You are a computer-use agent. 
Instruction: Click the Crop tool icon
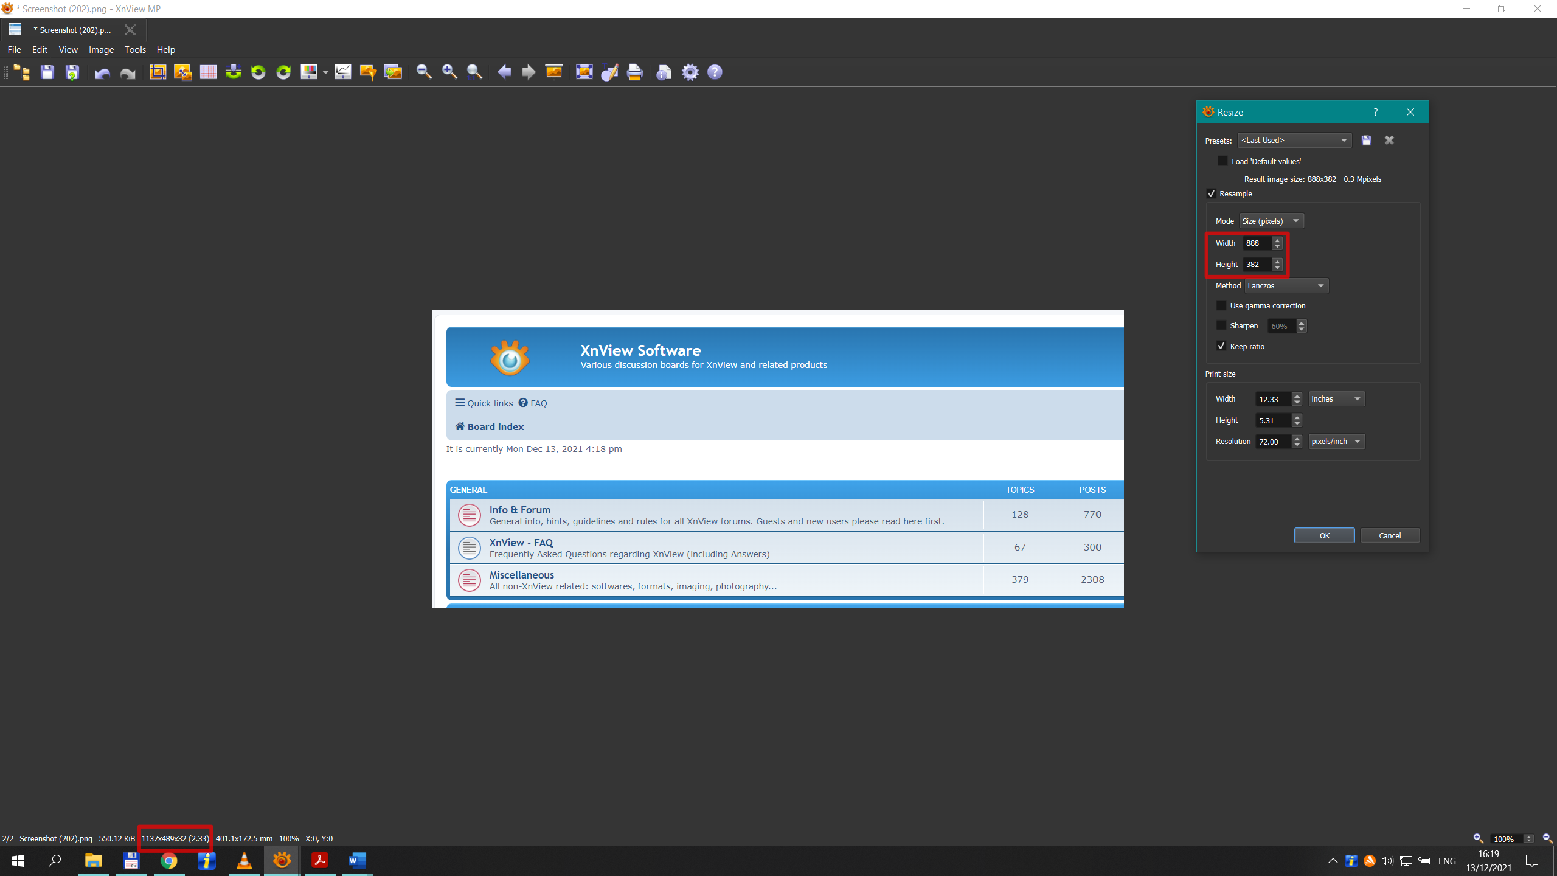[x=158, y=72]
